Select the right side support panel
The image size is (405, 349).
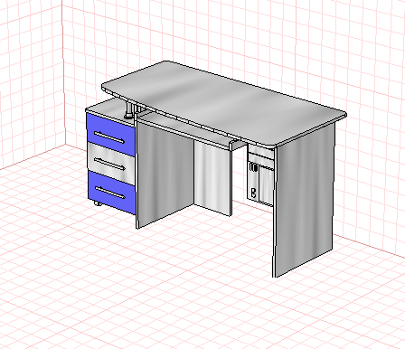pos(304,199)
